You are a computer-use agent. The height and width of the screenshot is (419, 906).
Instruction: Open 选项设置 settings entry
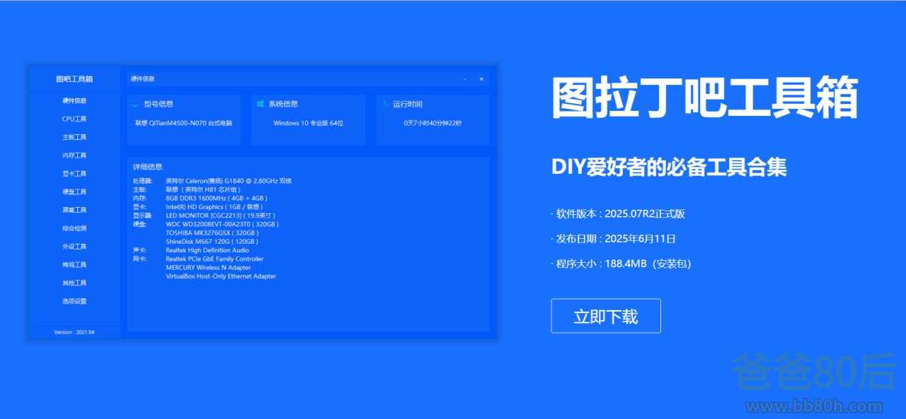[74, 302]
